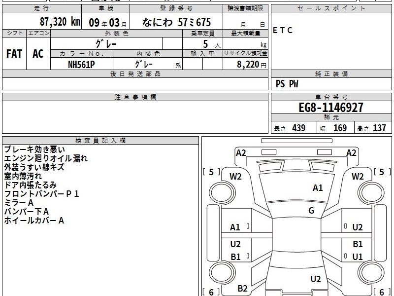Click the 検査員記入欄 header bar
394x296 pixels.
coord(100,141)
